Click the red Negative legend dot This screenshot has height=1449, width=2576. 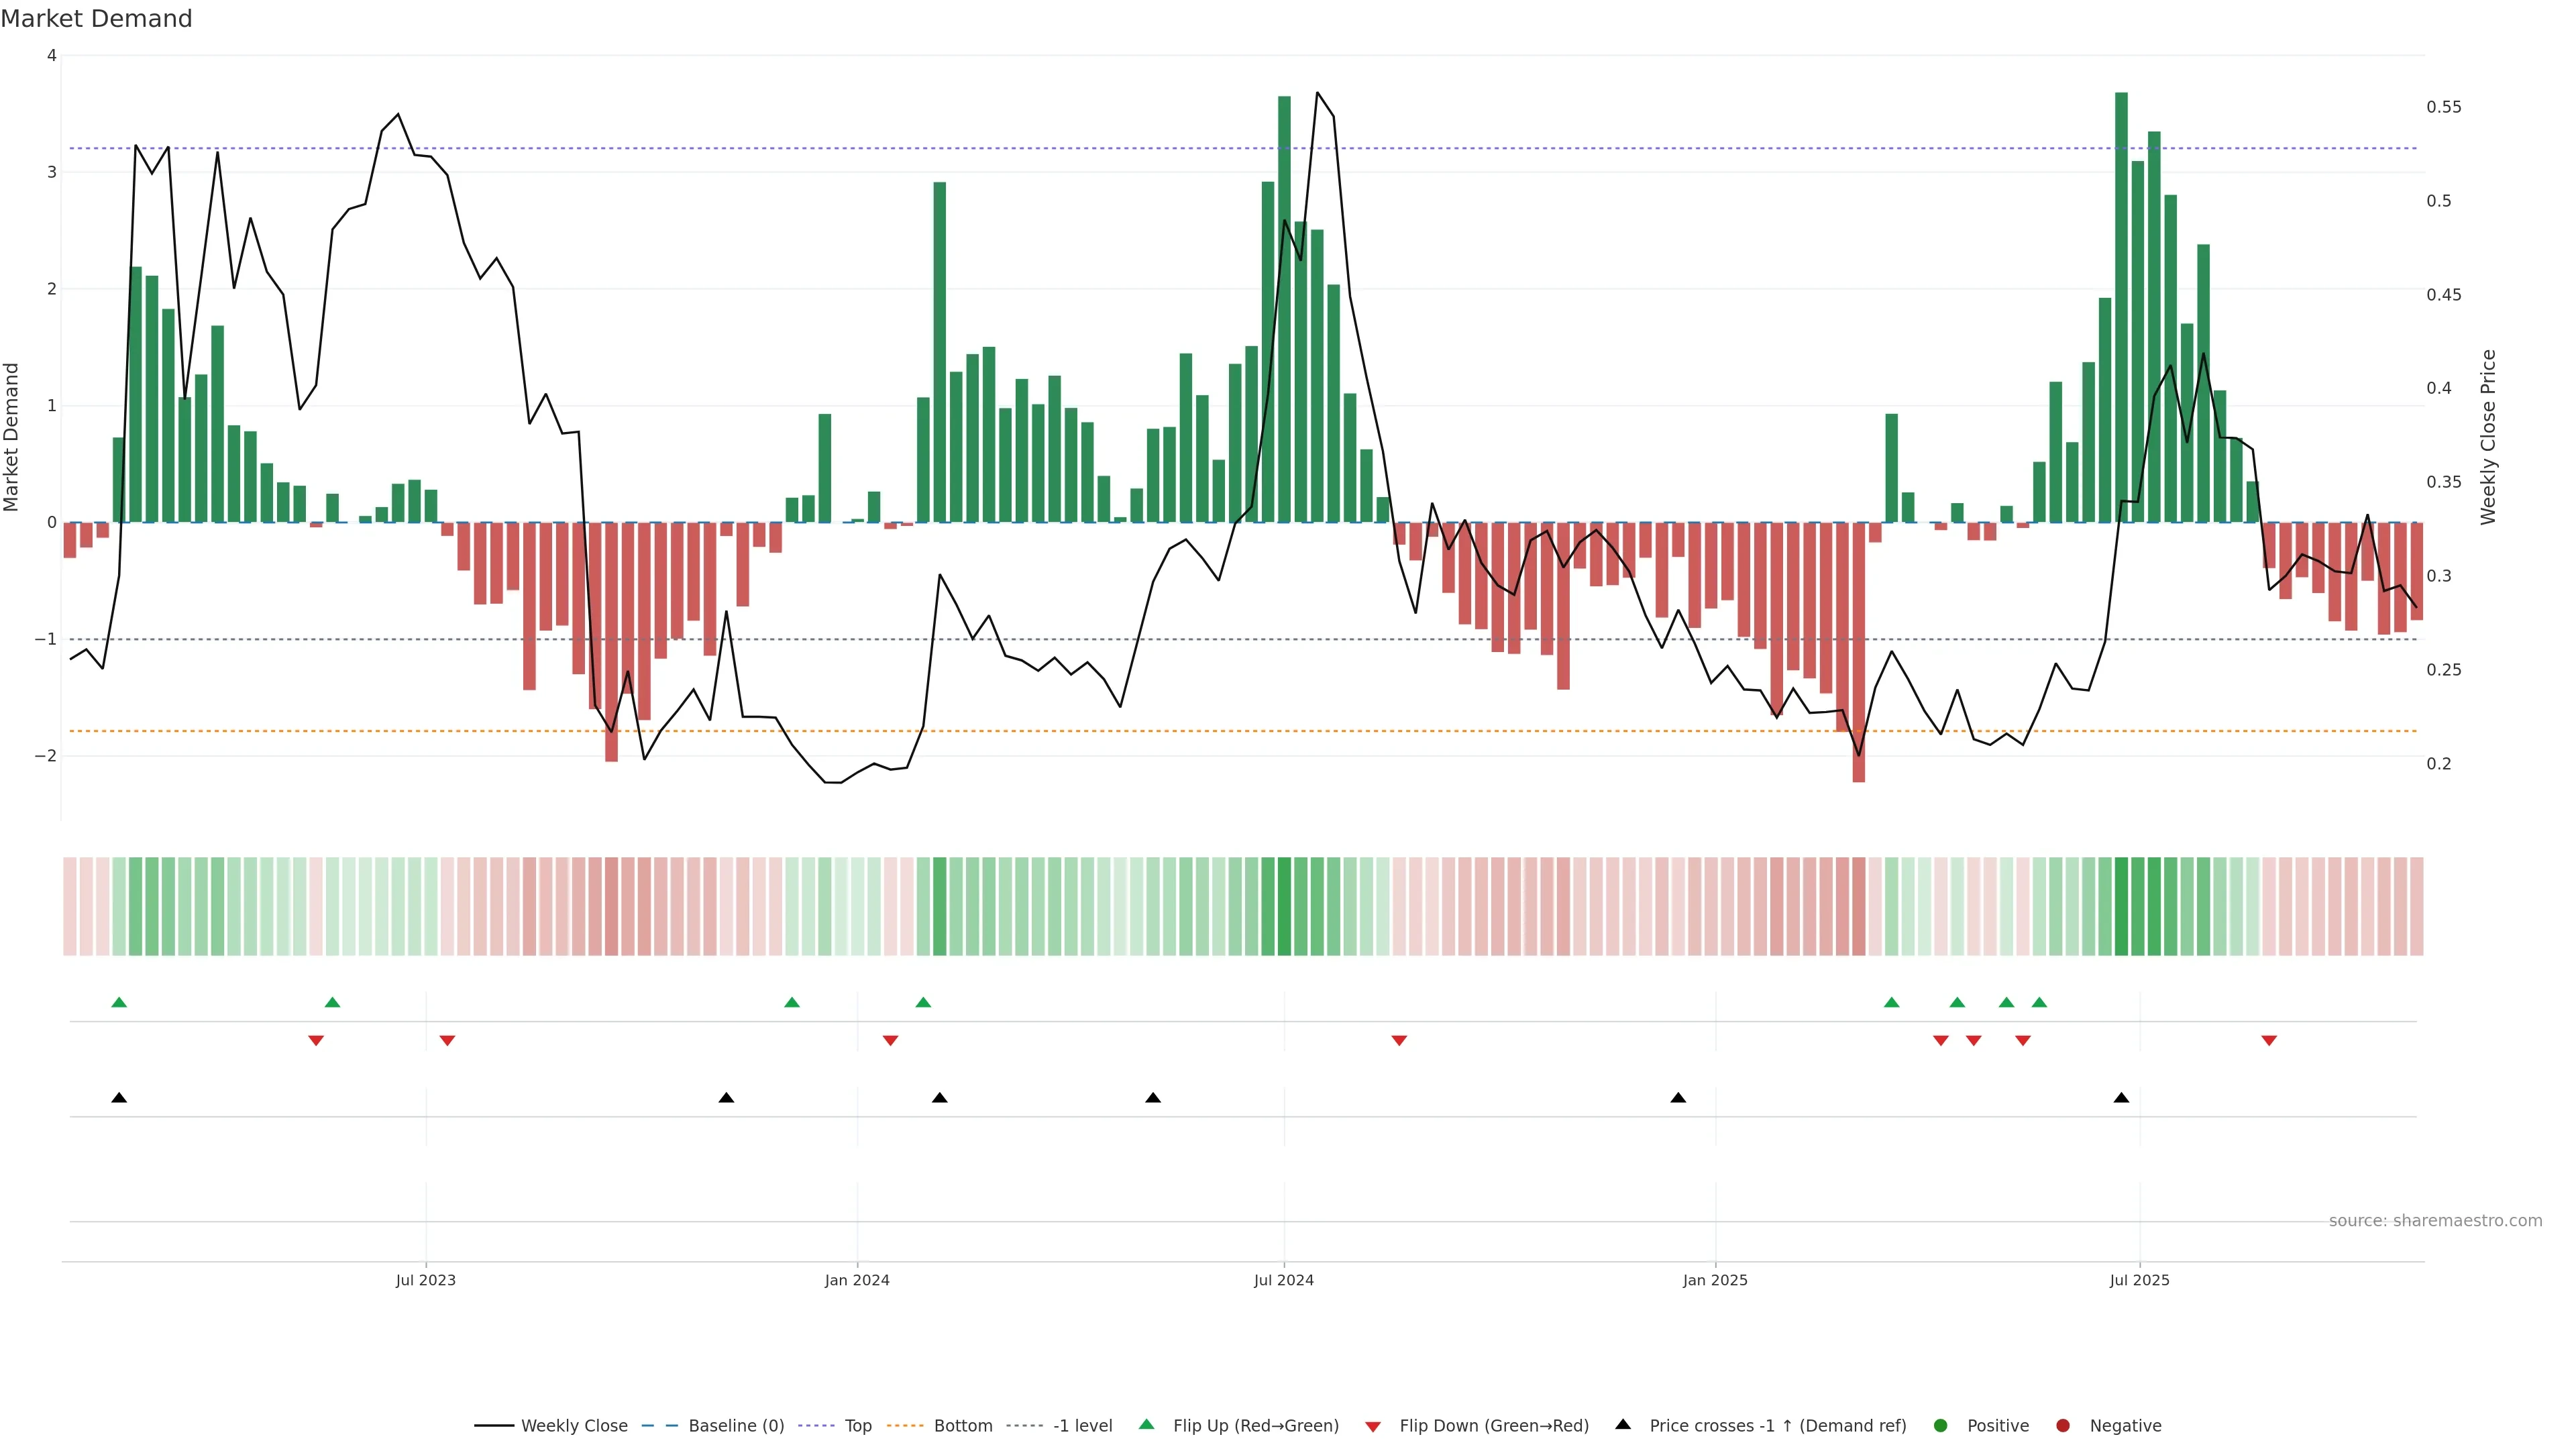point(2063,1426)
